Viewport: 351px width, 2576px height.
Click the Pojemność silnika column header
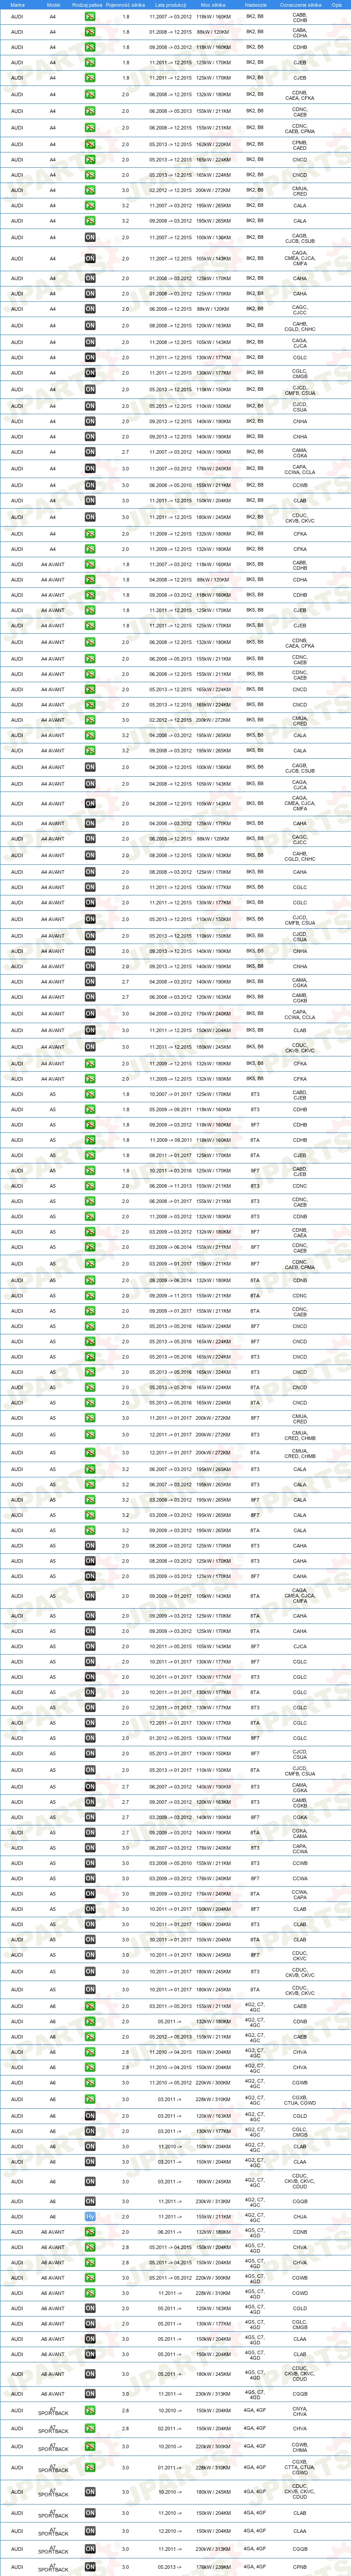point(125,4)
